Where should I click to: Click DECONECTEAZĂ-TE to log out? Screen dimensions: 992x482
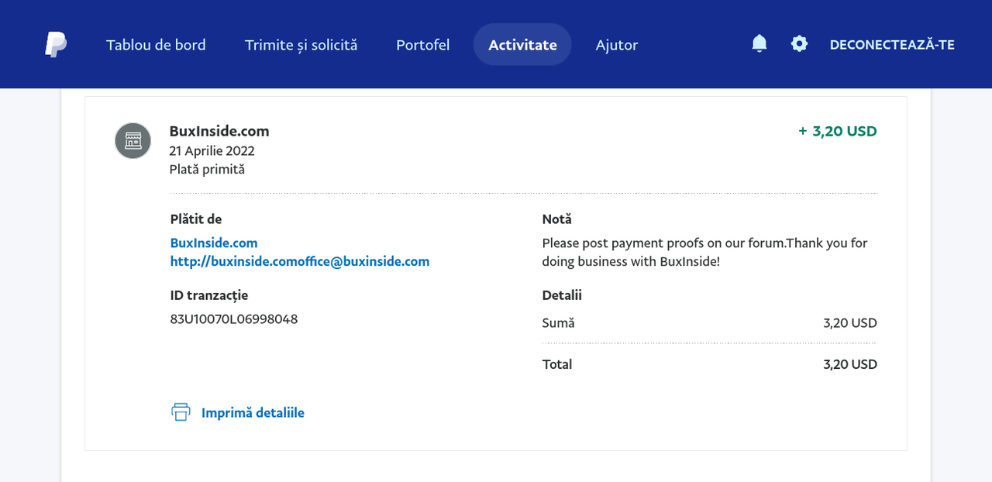pyautogui.click(x=892, y=45)
